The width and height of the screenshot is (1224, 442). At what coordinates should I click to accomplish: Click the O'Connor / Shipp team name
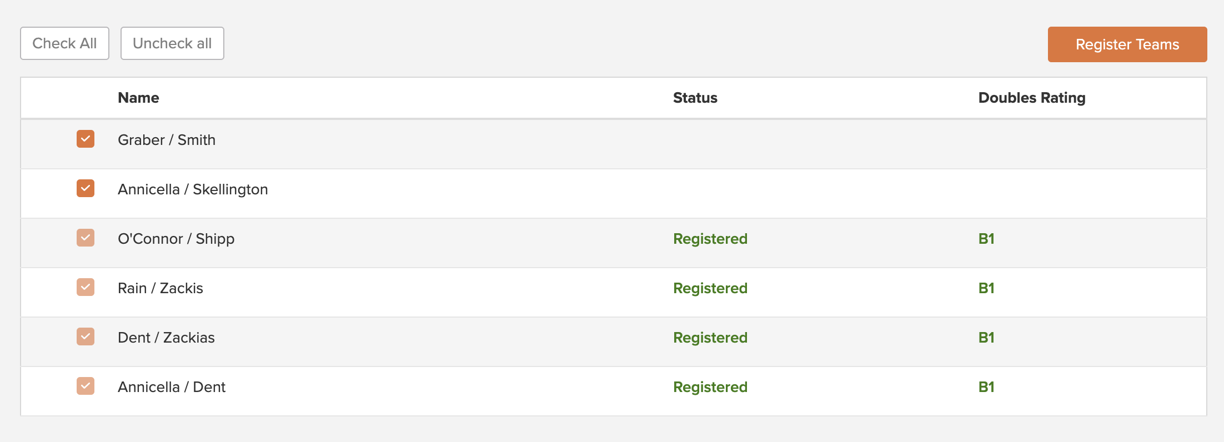coord(176,239)
